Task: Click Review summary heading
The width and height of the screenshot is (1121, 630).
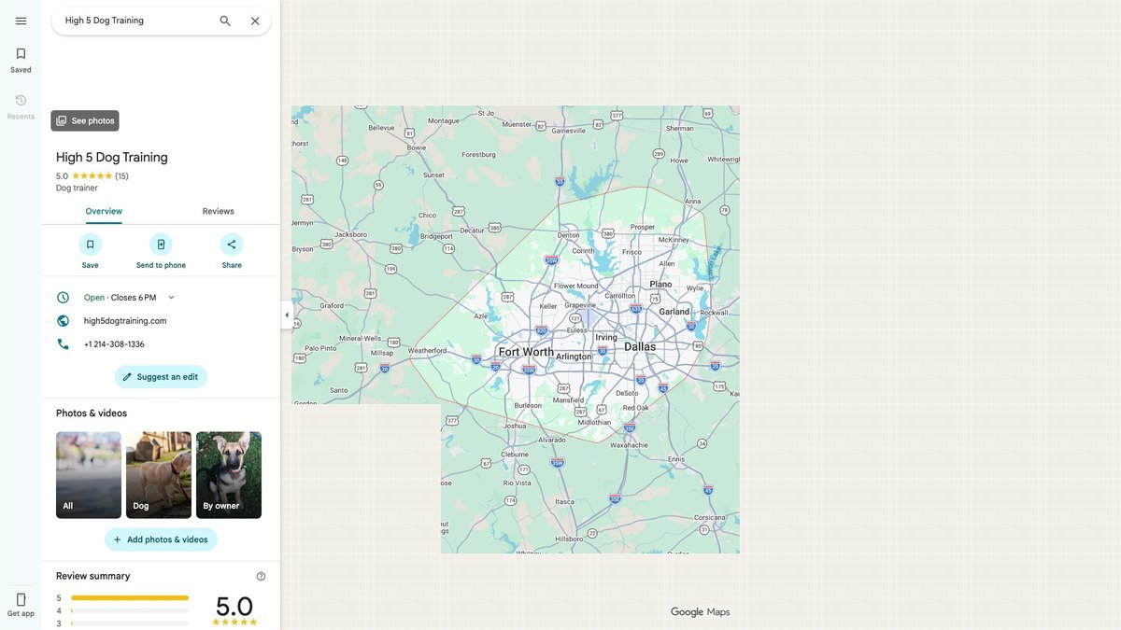Action: [93, 576]
